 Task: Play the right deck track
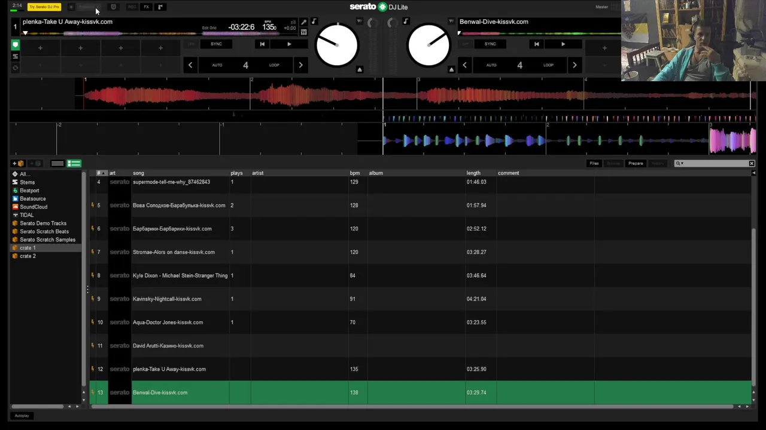tap(563, 44)
